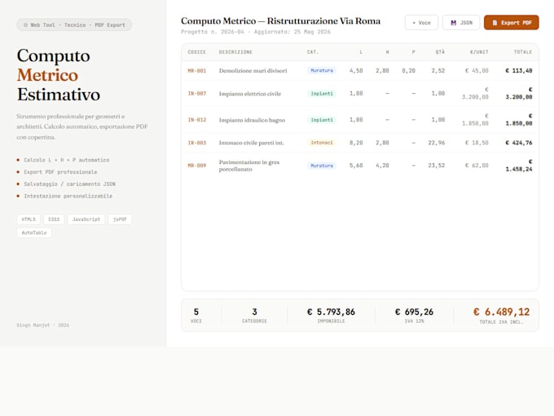Screen dimensions: 554x416
Task: Click the floppy disk icon beside JSON
Action: pyautogui.click(x=453, y=23)
